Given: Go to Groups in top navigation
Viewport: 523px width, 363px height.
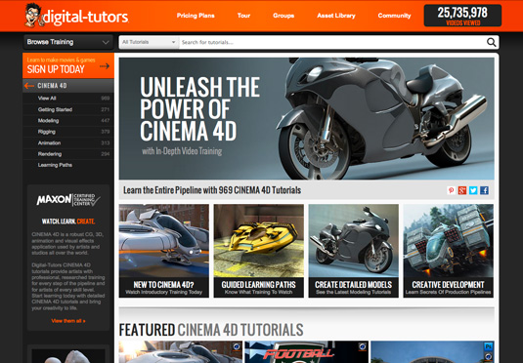Looking at the screenshot, I should 283,16.
